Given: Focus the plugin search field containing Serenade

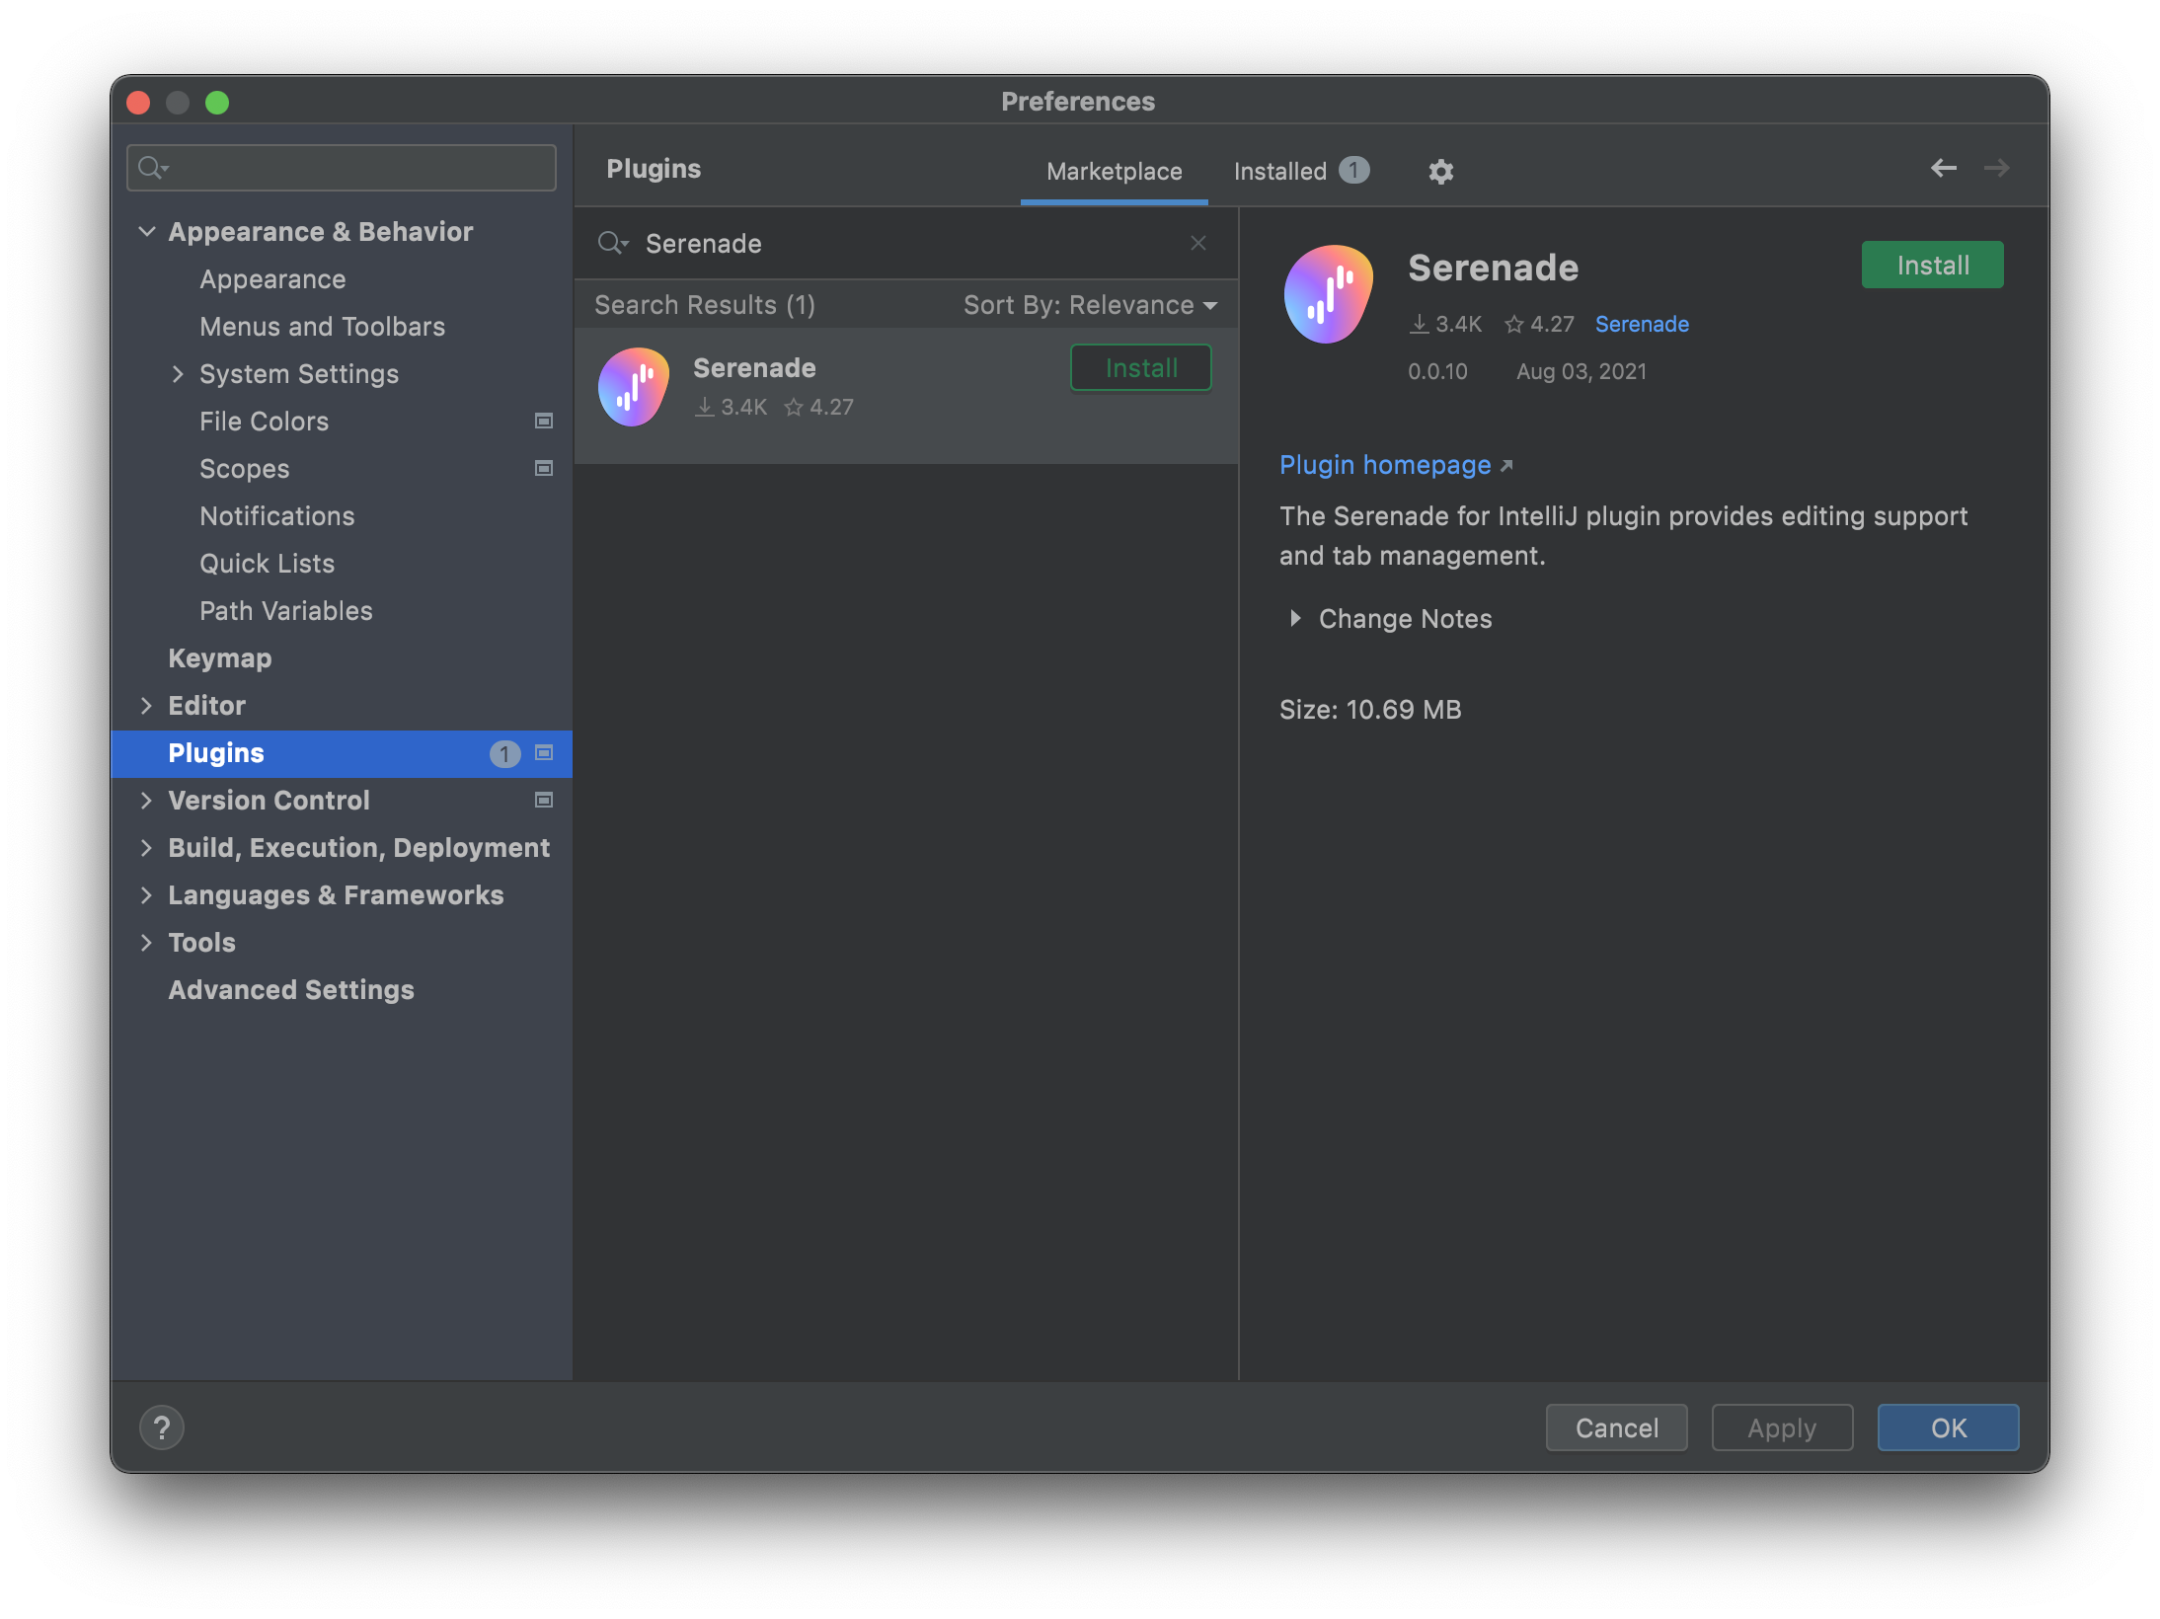Looking at the screenshot, I should tap(905, 243).
